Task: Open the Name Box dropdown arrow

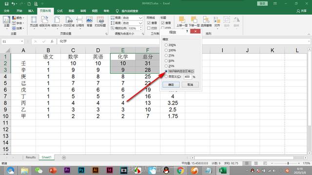Action: (22, 41)
